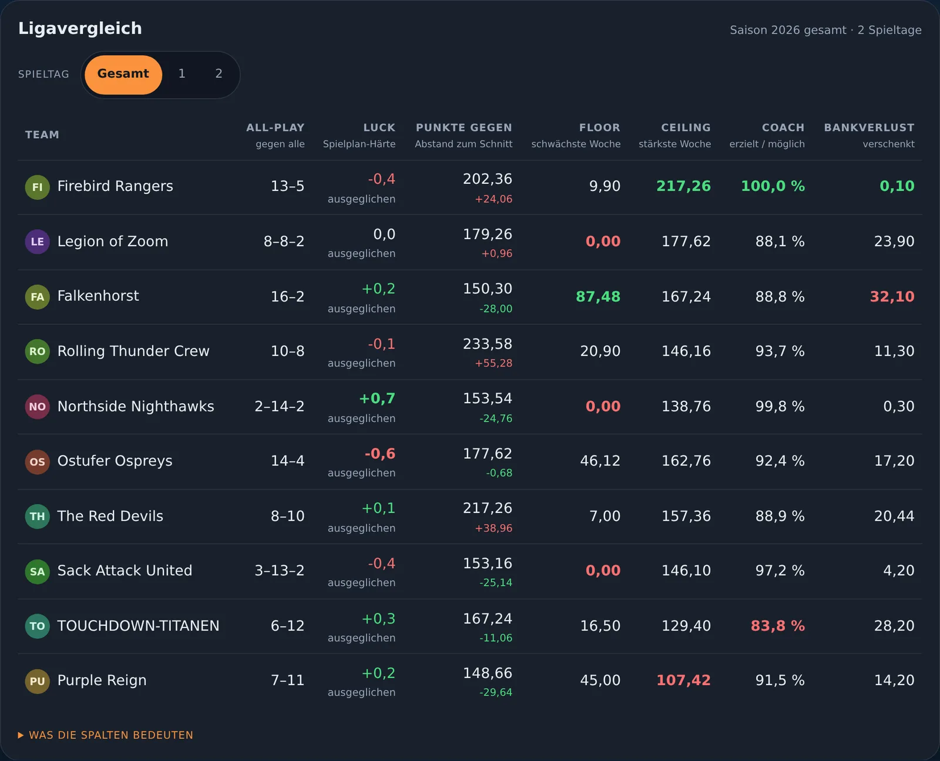
Task: Sort by the Ceiling column header
Action: (x=686, y=128)
